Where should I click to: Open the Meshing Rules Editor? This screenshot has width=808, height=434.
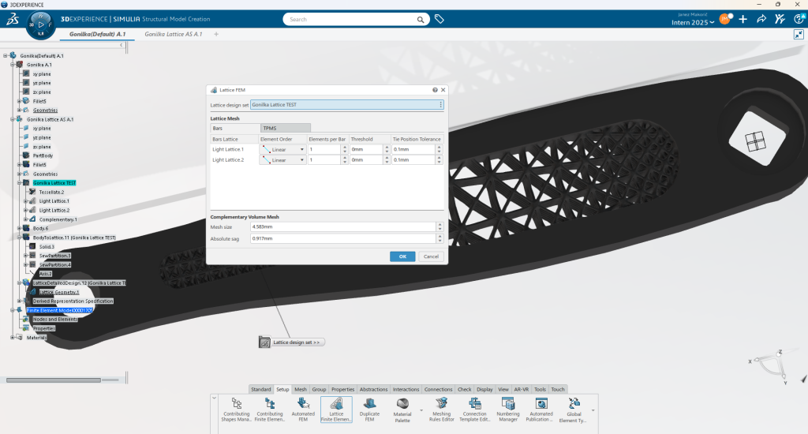click(x=442, y=410)
